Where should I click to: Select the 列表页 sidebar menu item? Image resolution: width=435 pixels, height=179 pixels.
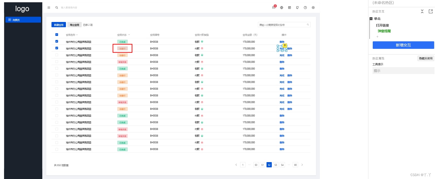[23, 20]
